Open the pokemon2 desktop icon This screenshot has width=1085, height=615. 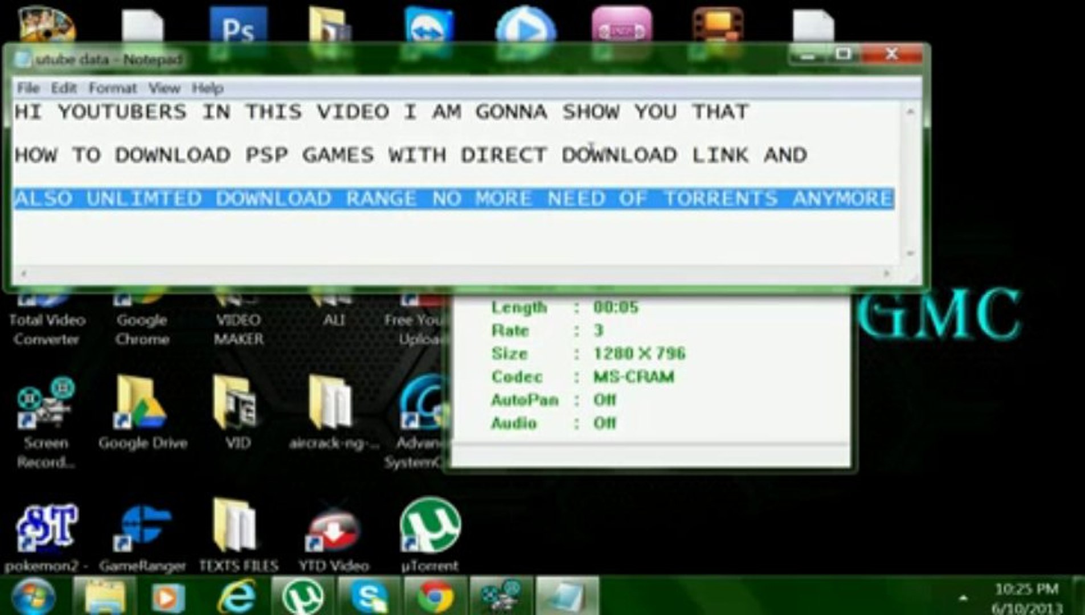[47, 538]
